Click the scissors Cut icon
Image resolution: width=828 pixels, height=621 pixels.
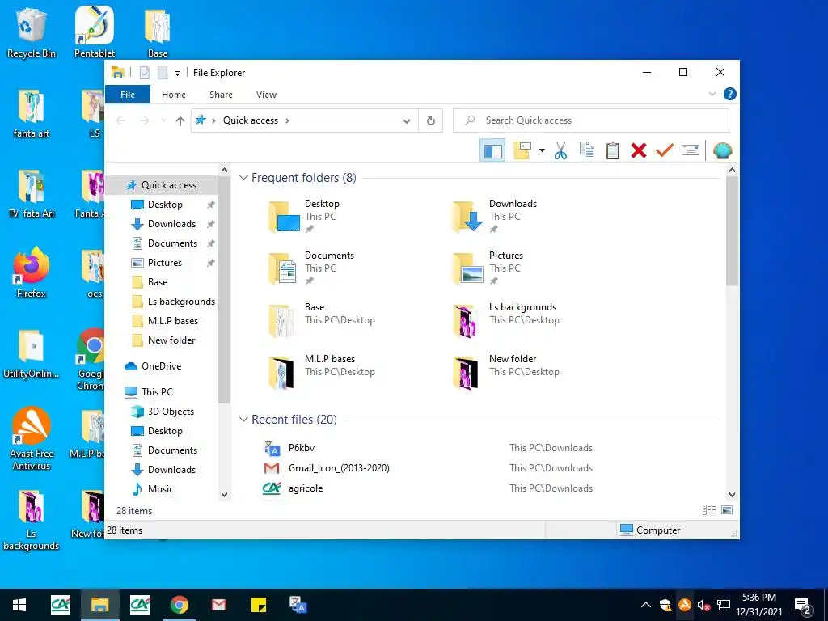[x=561, y=151]
